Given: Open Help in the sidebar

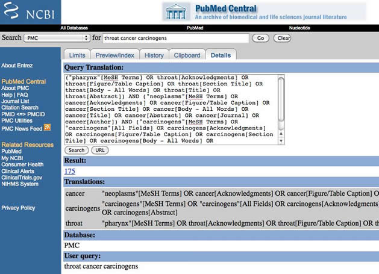Looking at the screenshot, I should click(x=7, y=95).
